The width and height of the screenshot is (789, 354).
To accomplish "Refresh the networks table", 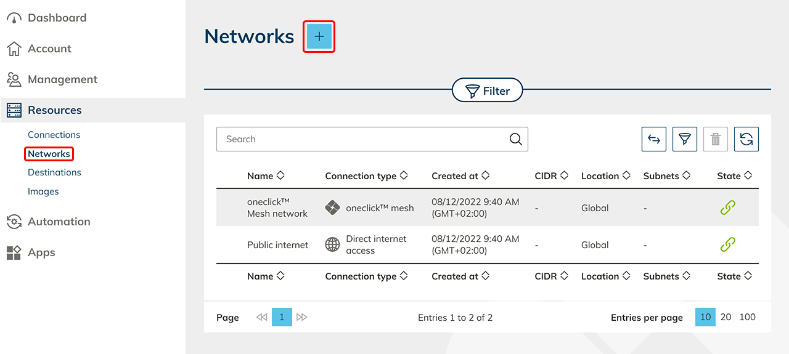I will pos(746,139).
